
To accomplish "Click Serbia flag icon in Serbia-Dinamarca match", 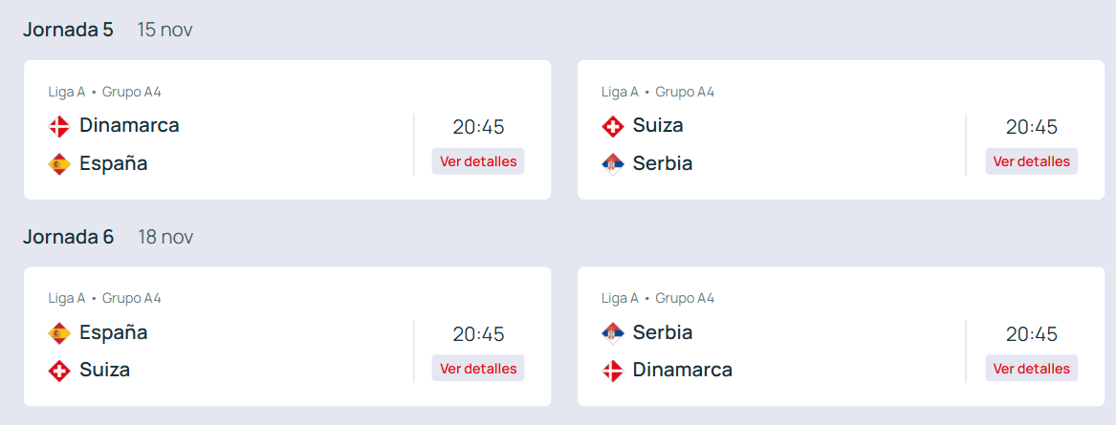I will click(612, 333).
